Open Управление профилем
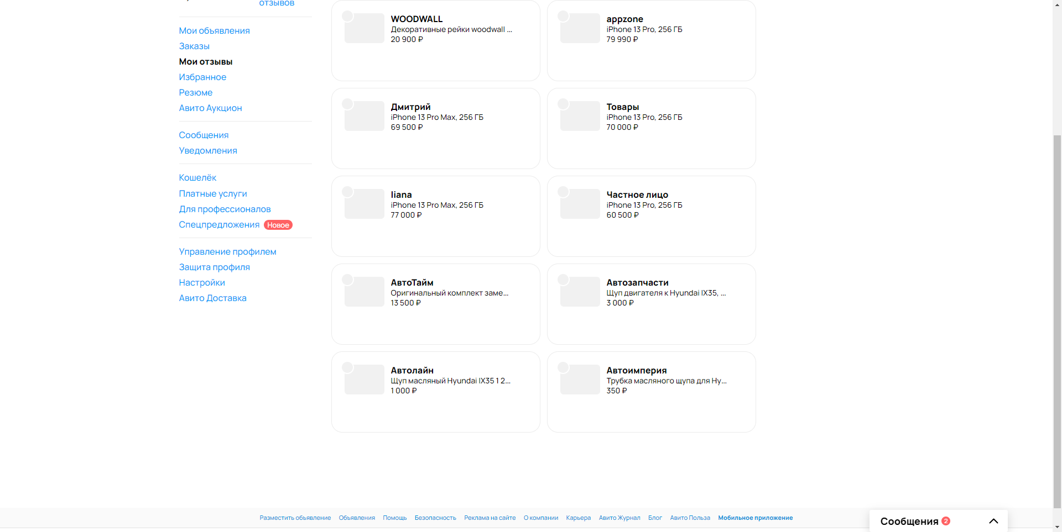 pyautogui.click(x=227, y=251)
